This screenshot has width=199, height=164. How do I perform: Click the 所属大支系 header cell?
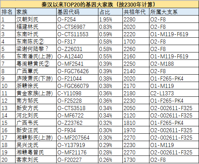pos(174,12)
